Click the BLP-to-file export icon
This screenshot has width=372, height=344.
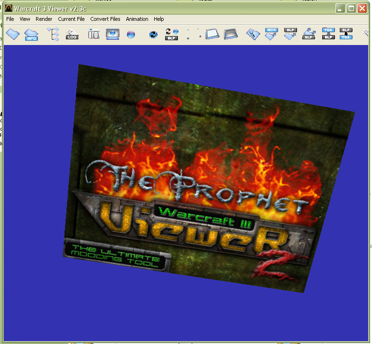(290, 34)
